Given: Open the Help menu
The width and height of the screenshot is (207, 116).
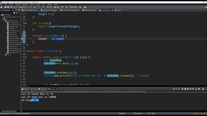Looking at the screenshot, I should point(56,4).
